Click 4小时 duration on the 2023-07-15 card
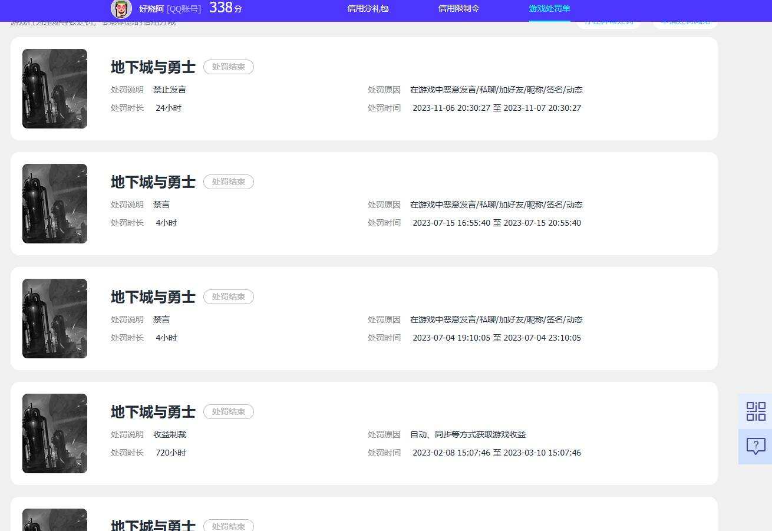Viewport: 772px width, 531px height. [x=166, y=223]
